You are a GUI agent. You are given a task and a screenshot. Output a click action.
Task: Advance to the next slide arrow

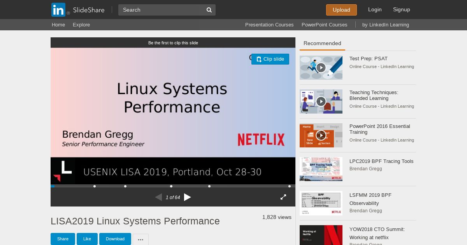point(188,197)
